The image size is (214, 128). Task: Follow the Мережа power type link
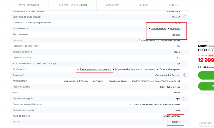(x=176, y=34)
